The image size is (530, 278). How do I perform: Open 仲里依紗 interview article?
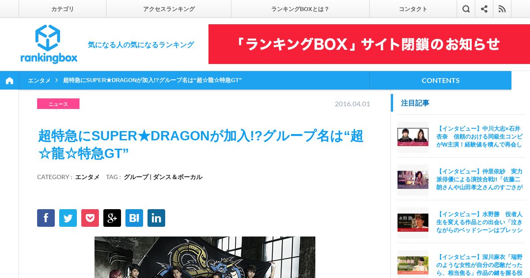point(479,179)
